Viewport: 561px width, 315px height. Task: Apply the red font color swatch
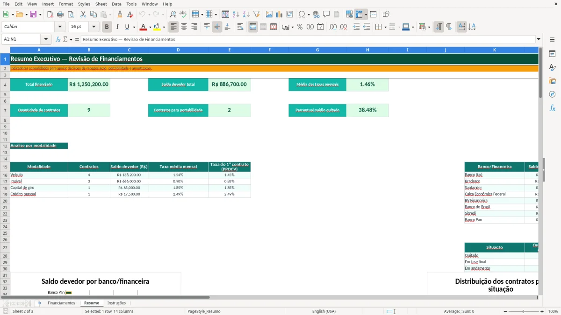[144, 27]
